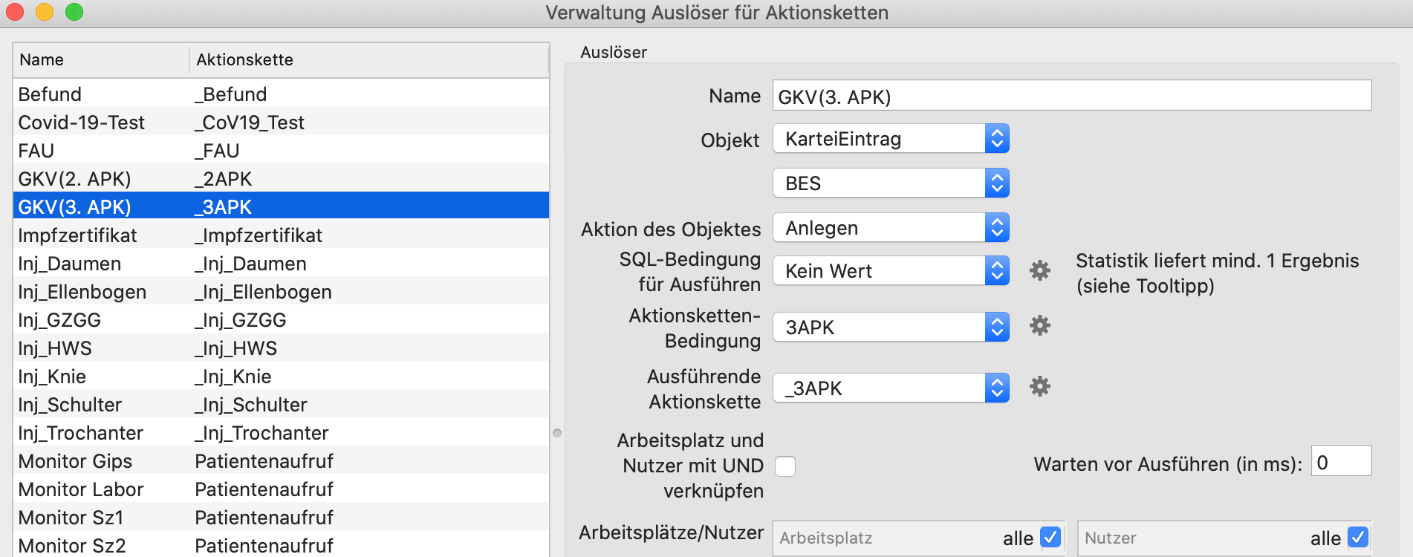Uncheck the Arbeitsplatz alle checkbox
The height and width of the screenshot is (557, 1413).
pos(1050,537)
